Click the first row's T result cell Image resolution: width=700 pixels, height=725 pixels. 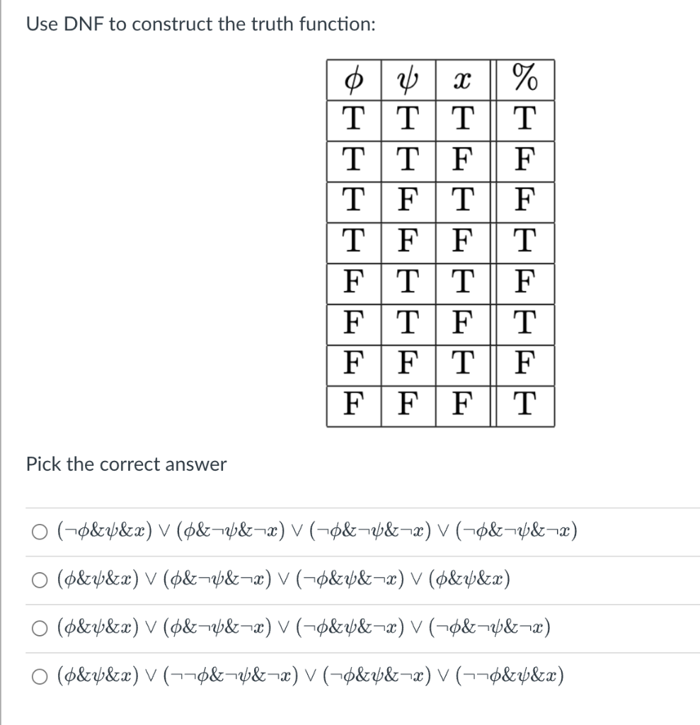(x=525, y=120)
